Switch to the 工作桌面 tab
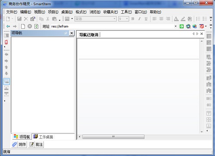This screenshot has width=215, height=156. click(x=43, y=137)
